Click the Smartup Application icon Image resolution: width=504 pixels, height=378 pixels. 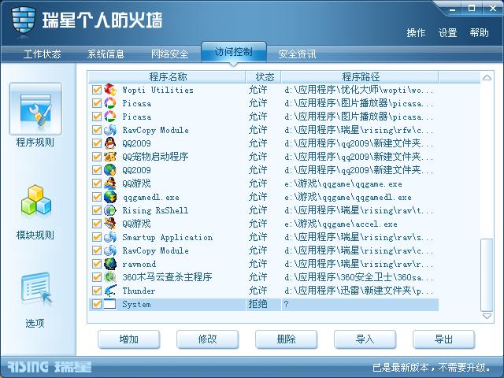coord(110,237)
